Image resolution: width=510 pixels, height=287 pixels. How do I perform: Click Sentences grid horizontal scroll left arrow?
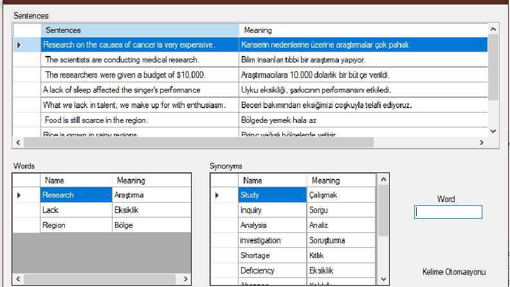[x=18, y=142]
